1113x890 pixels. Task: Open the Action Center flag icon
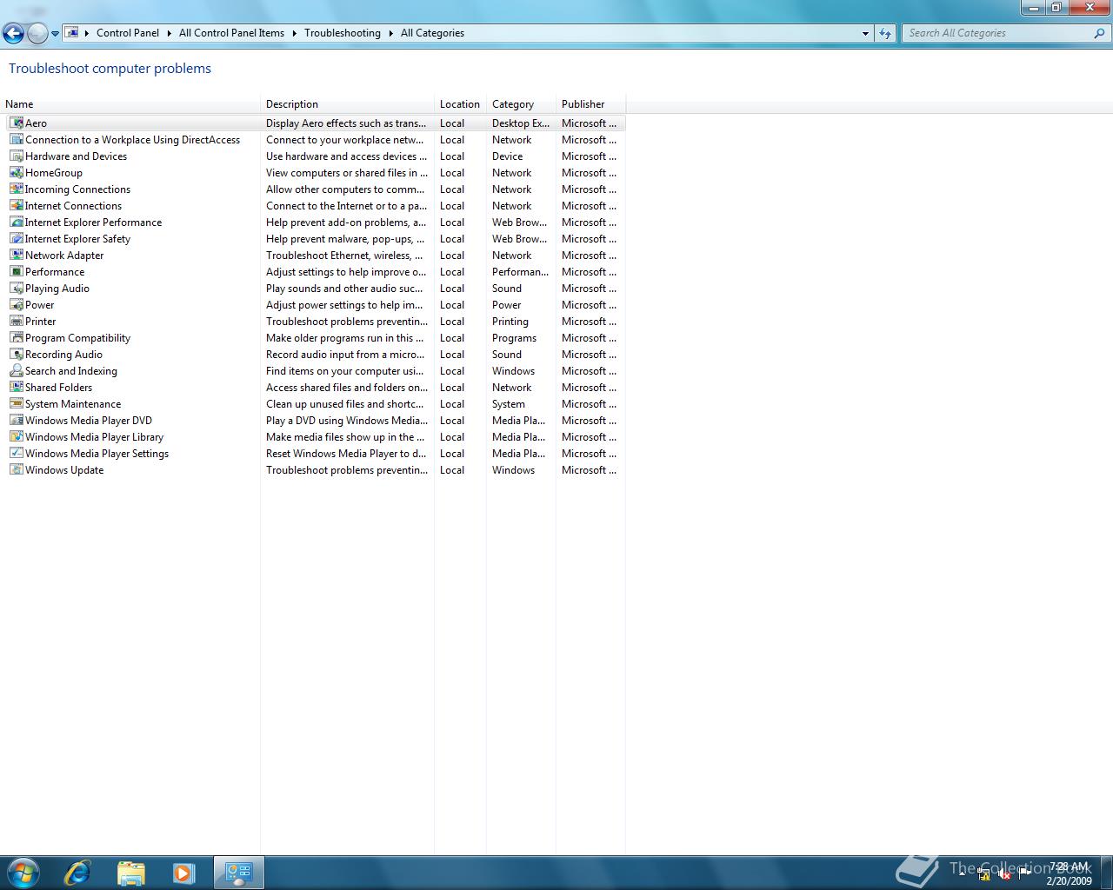1024,874
